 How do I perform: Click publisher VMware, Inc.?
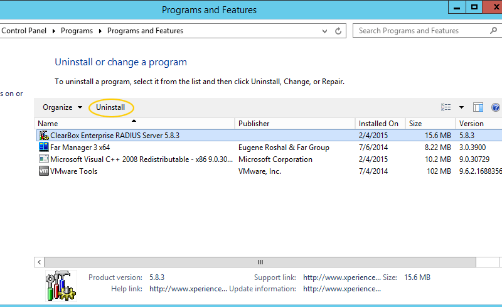click(x=260, y=171)
